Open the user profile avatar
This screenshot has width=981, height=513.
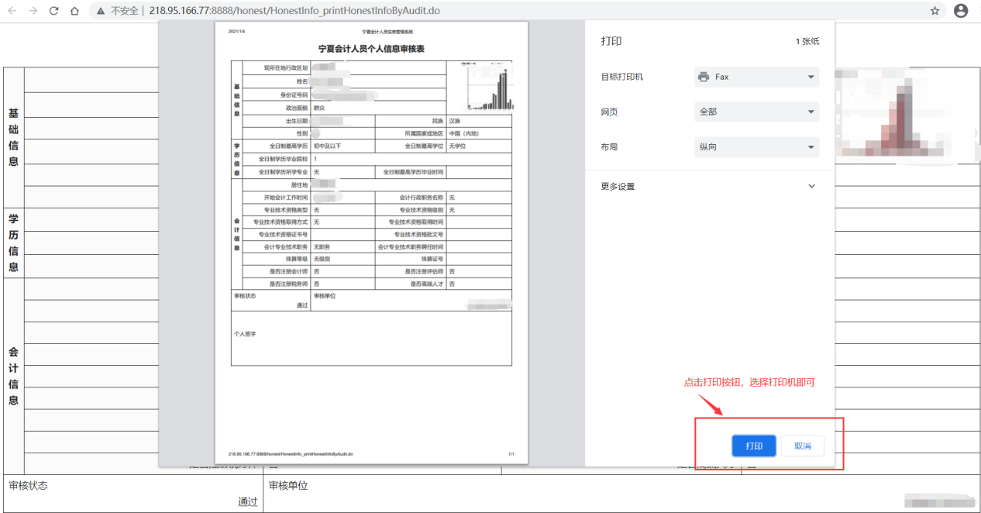coord(961,11)
